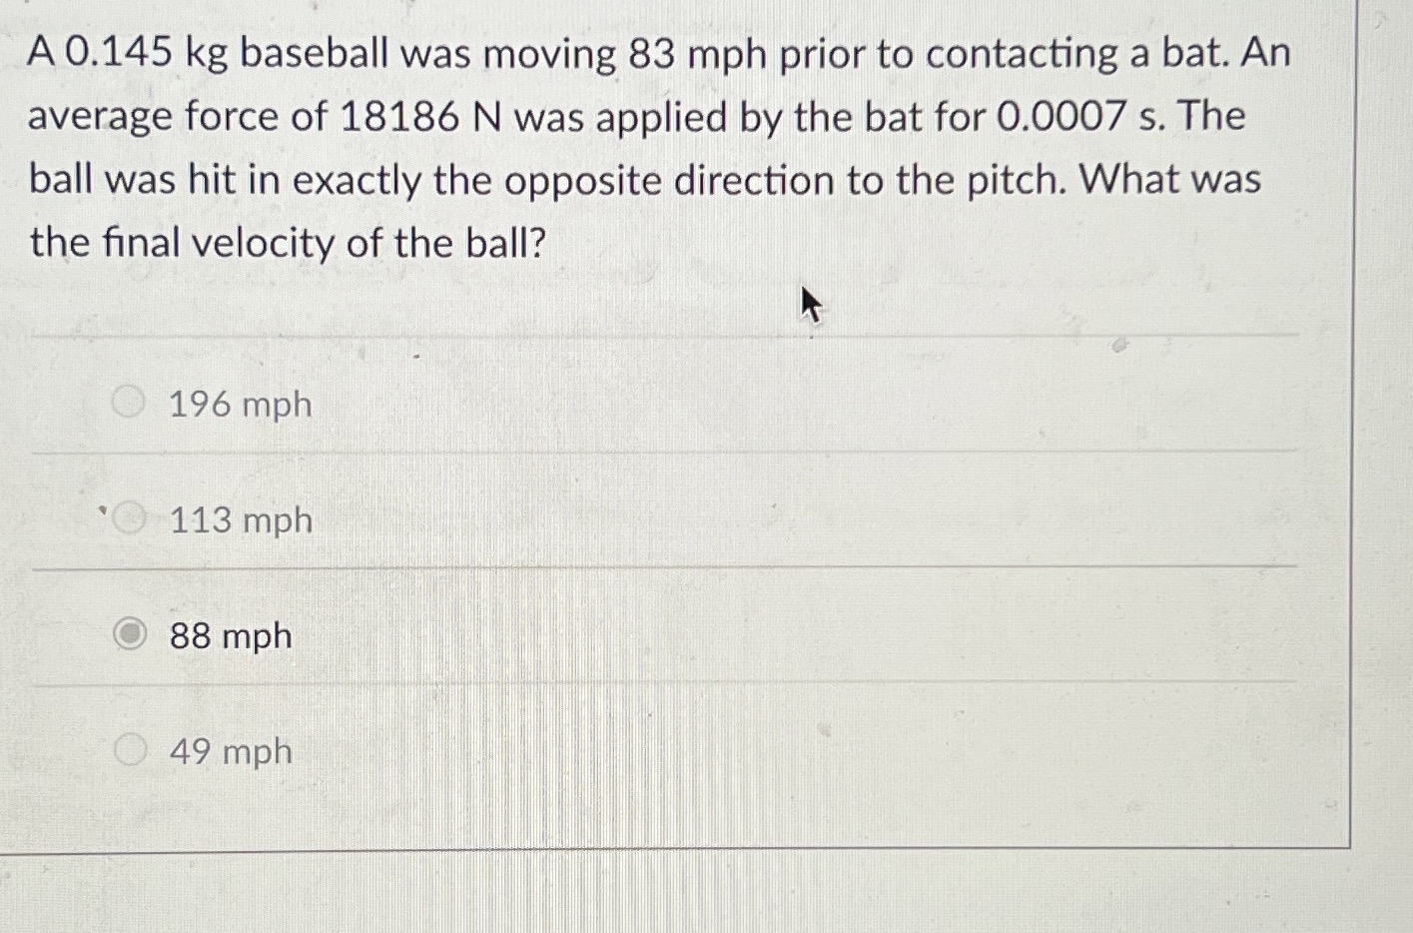Click the divider line above 88 mph
Image resolution: width=1413 pixels, height=933 pixels.
(x=659, y=569)
